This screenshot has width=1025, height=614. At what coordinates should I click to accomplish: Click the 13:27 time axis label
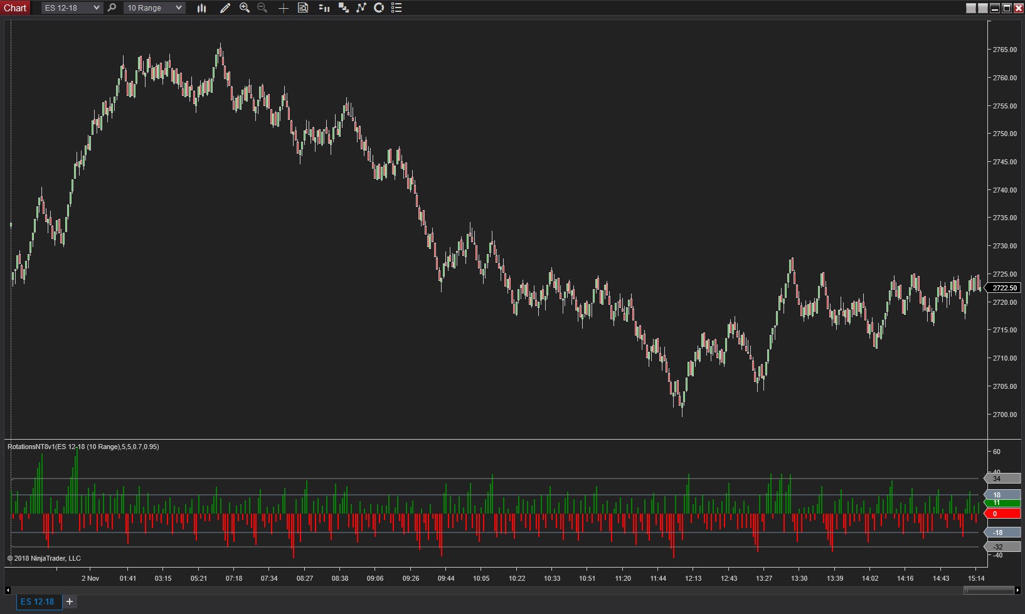[x=764, y=578]
